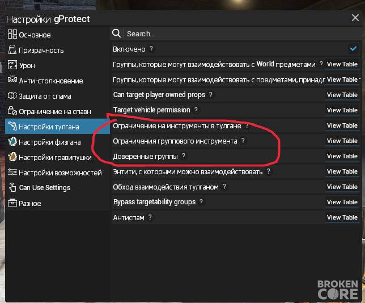This screenshot has width=365, height=303.
Task: Click the Ограничение на спавн lock icon
Action: click(12, 111)
